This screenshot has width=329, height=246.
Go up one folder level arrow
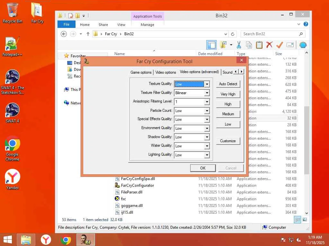click(x=88, y=34)
